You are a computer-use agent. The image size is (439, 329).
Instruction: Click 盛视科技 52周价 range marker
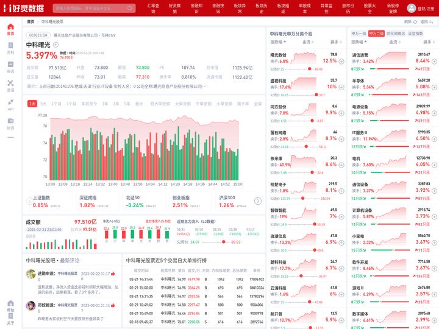316,95
